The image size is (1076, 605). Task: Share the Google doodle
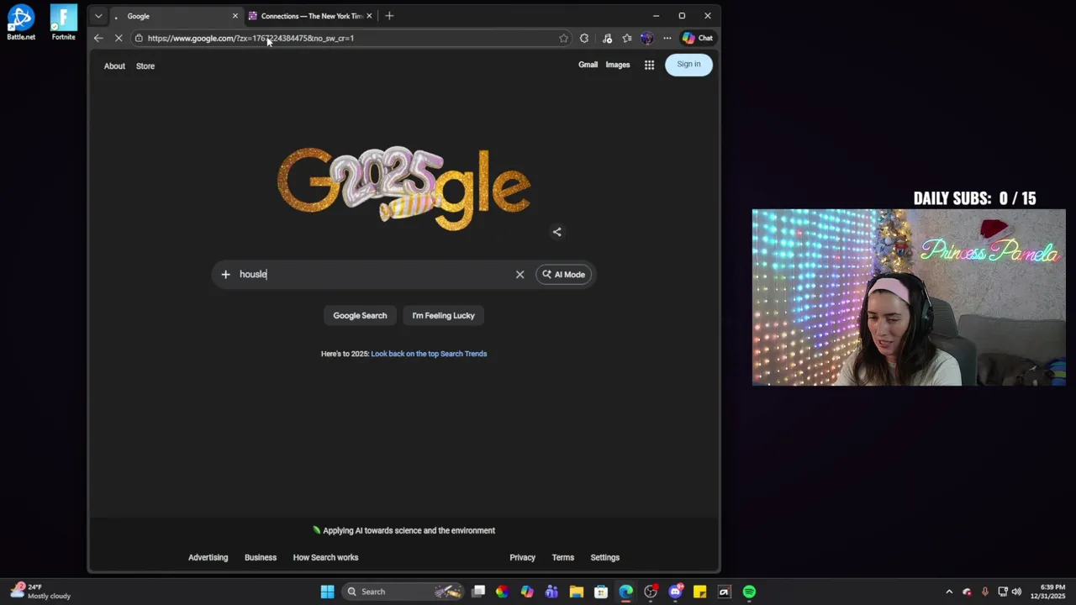[556, 232]
